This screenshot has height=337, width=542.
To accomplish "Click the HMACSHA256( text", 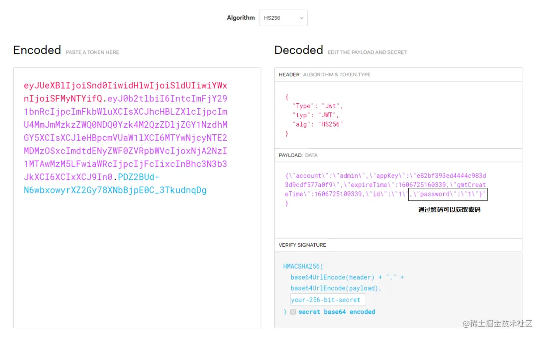I will pyautogui.click(x=303, y=266).
